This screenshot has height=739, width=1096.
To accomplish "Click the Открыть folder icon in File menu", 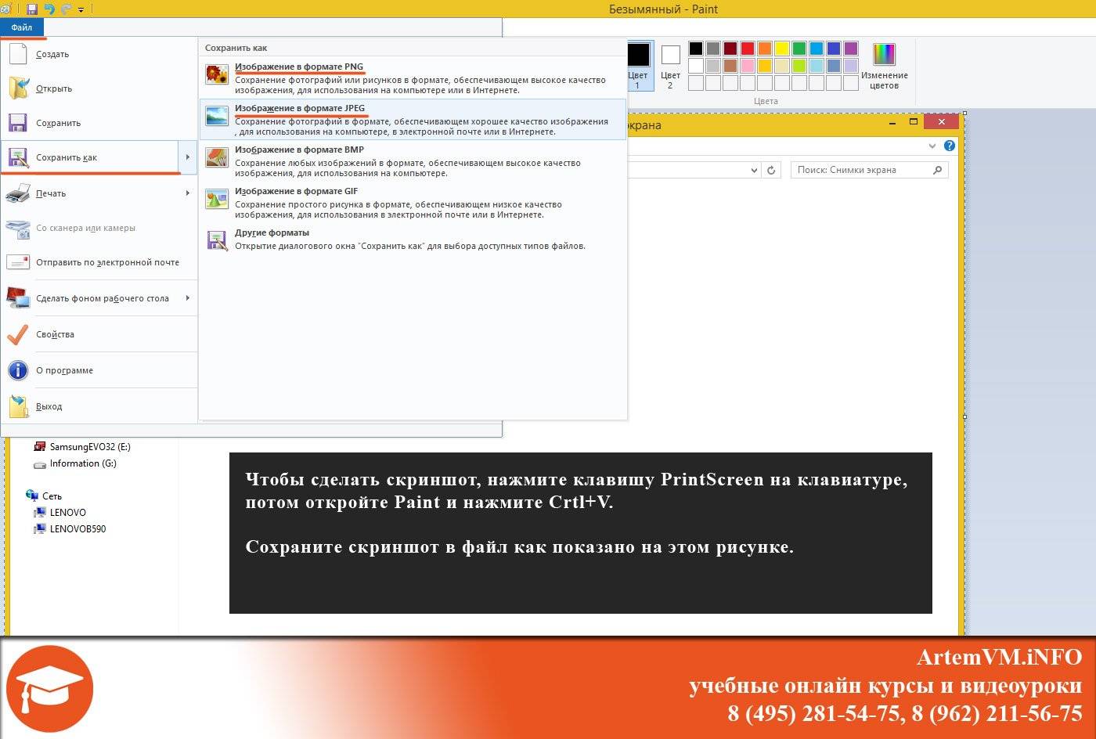I will pyautogui.click(x=18, y=88).
